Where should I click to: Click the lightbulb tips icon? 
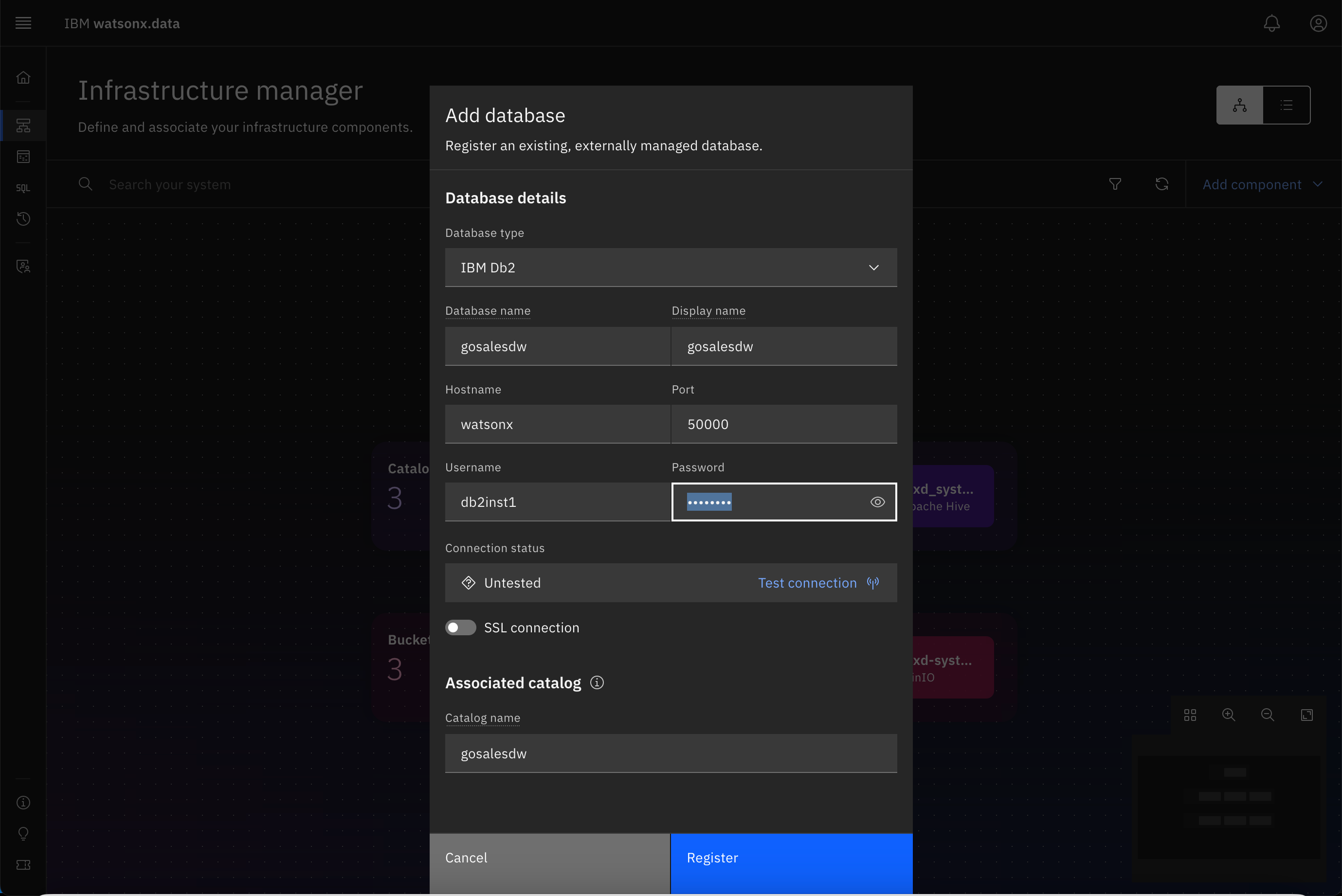(x=23, y=834)
